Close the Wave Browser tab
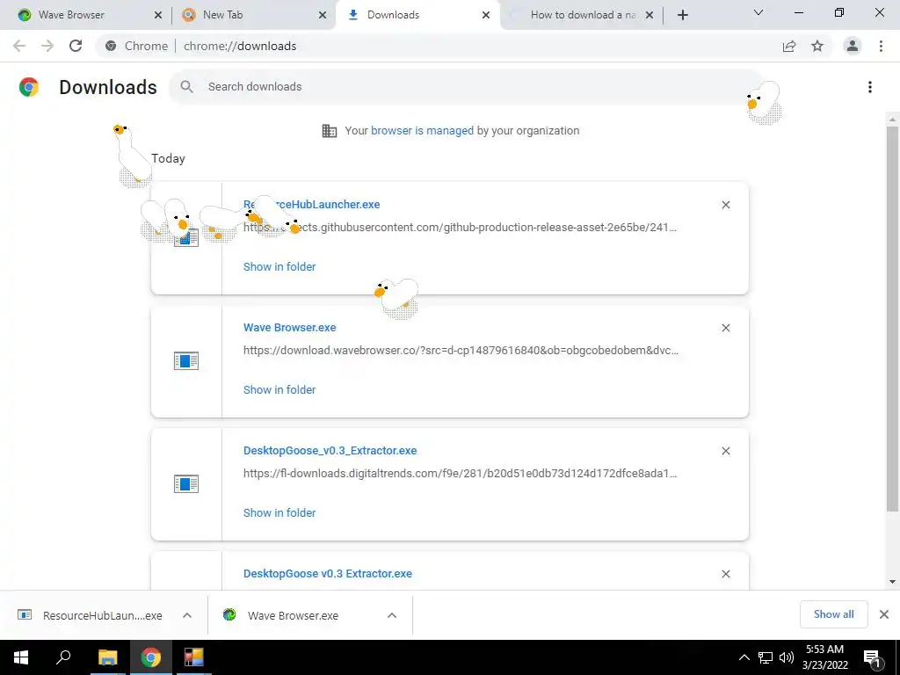 coord(158,15)
